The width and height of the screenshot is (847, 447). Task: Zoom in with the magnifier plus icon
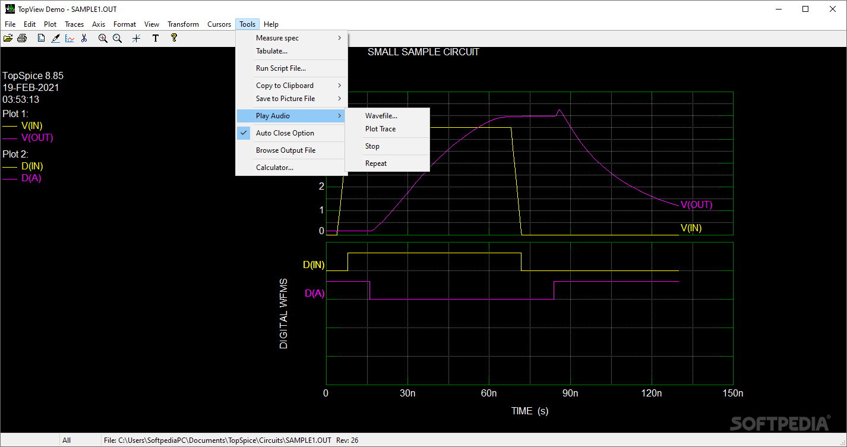[x=103, y=38]
